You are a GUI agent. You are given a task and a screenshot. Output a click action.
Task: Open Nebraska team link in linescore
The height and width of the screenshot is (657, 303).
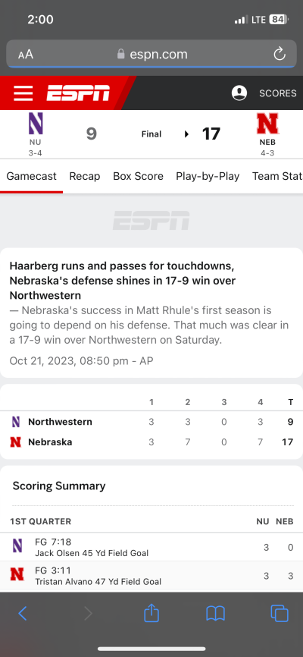[50, 442]
